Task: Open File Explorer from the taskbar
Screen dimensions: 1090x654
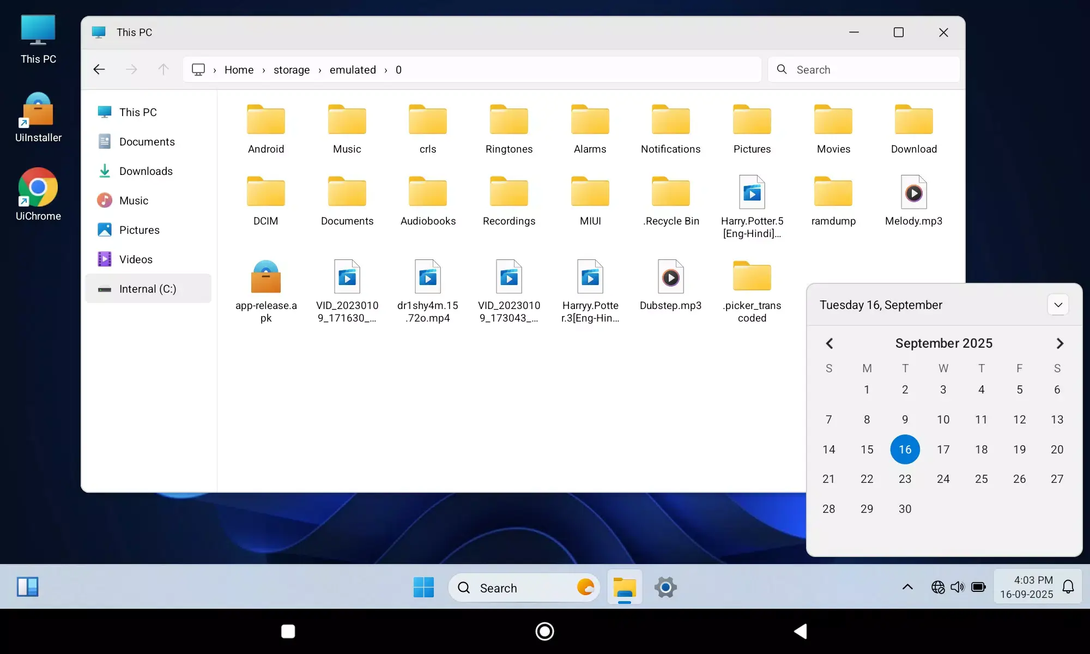Action: (x=625, y=588)
